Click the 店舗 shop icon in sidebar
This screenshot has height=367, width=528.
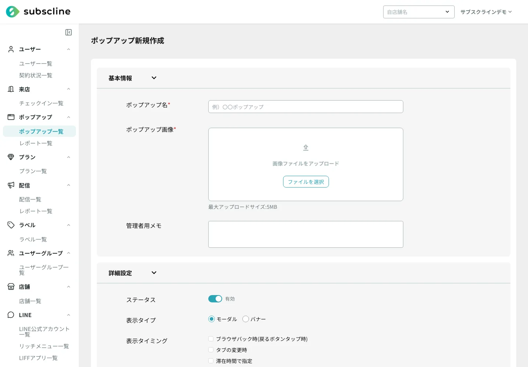[x=11, y=287]
